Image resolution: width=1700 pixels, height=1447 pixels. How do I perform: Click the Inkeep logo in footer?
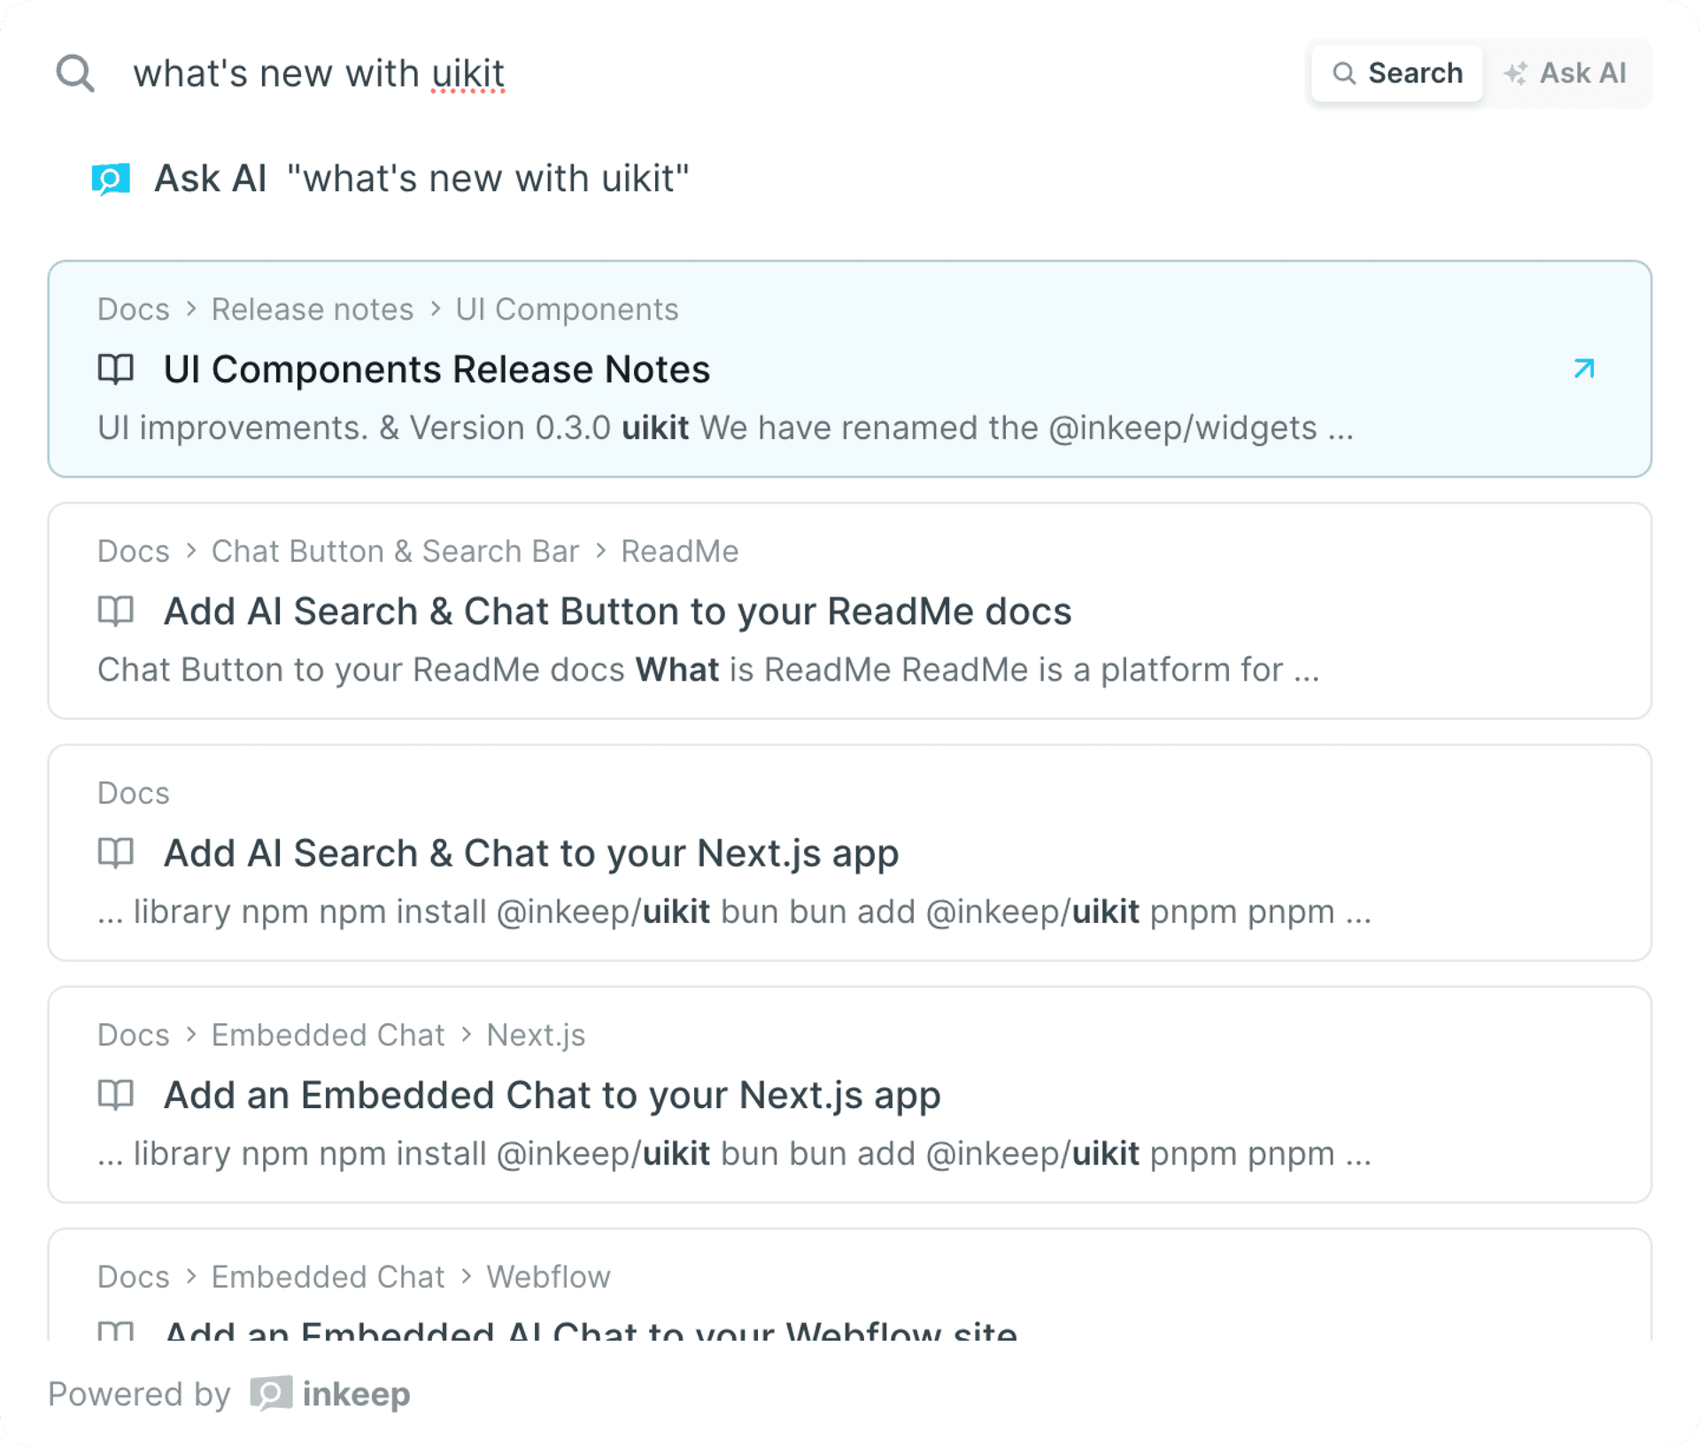pyautogui.click(x=271, y=1394)
